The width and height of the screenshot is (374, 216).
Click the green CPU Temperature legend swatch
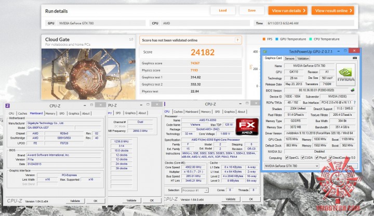pos(310,39)
